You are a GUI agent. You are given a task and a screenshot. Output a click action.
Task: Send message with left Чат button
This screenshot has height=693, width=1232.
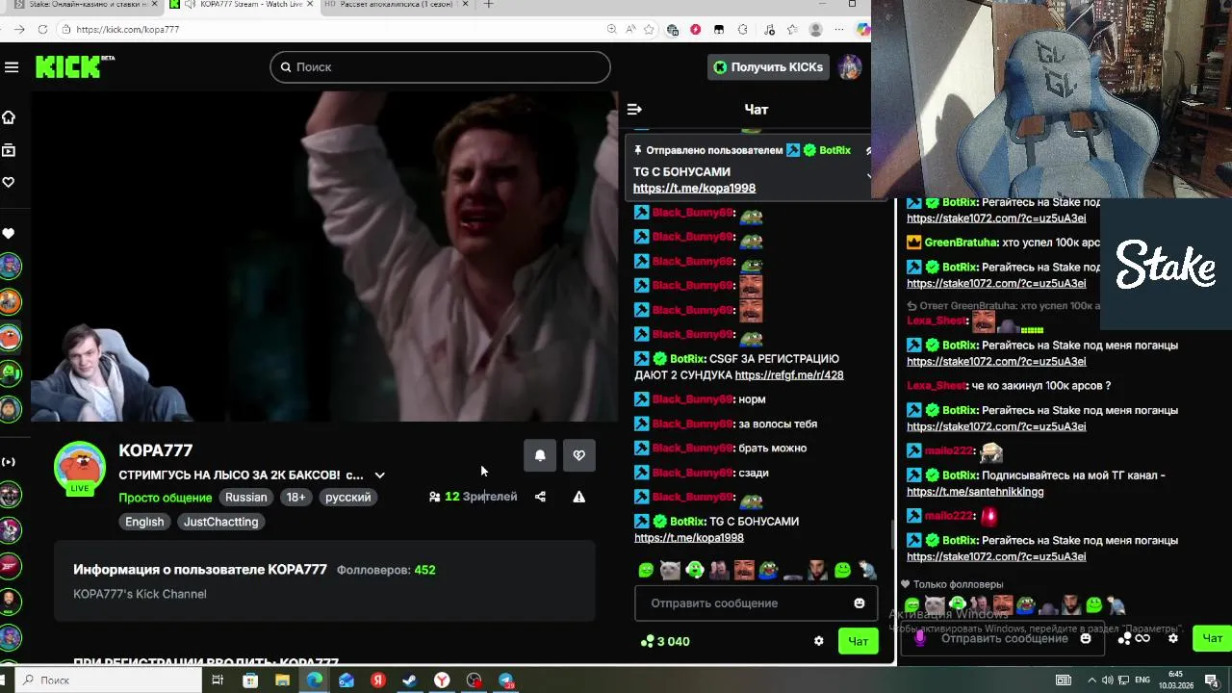858,641
